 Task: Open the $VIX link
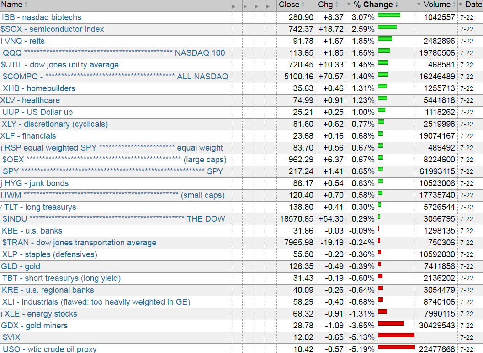(11, 337)
